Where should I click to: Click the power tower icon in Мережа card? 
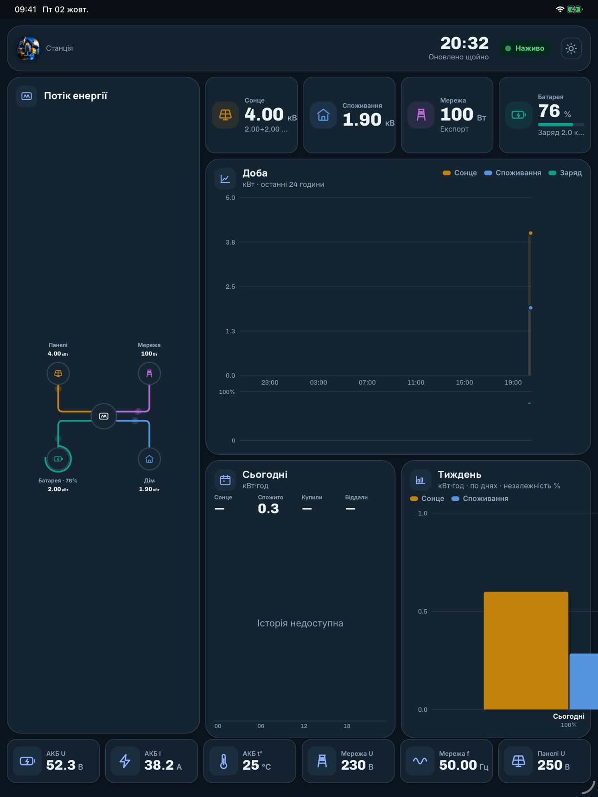click(x=421, y=115)
